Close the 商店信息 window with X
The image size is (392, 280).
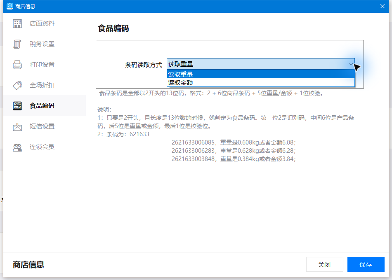click(382, 6)
